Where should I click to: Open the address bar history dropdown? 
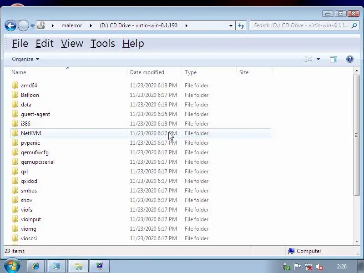coord(231,26)
